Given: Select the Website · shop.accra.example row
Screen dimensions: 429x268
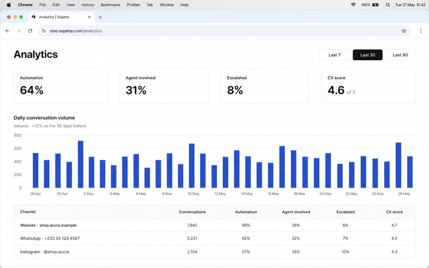Looking at the screenshot, I should (x=214, y=225).
